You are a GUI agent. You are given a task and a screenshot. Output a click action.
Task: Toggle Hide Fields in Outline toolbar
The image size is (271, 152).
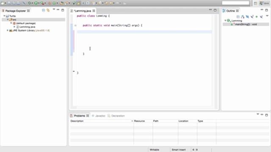247,16
